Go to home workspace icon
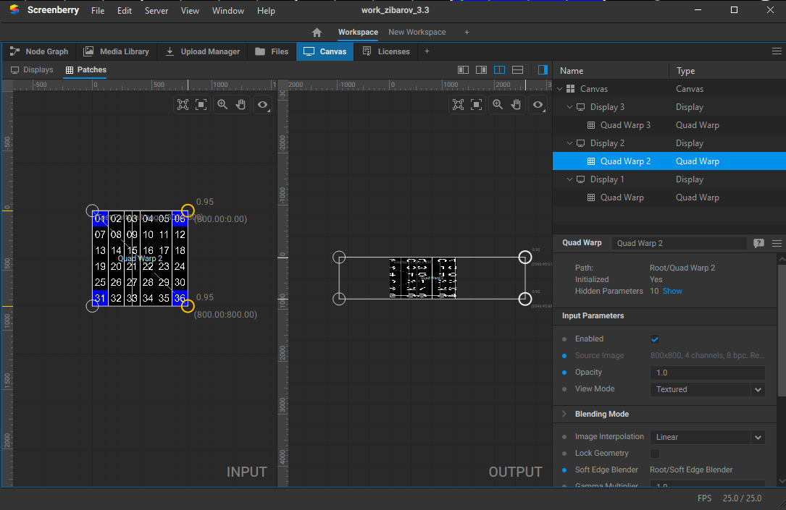 click(x=317, y=33)
